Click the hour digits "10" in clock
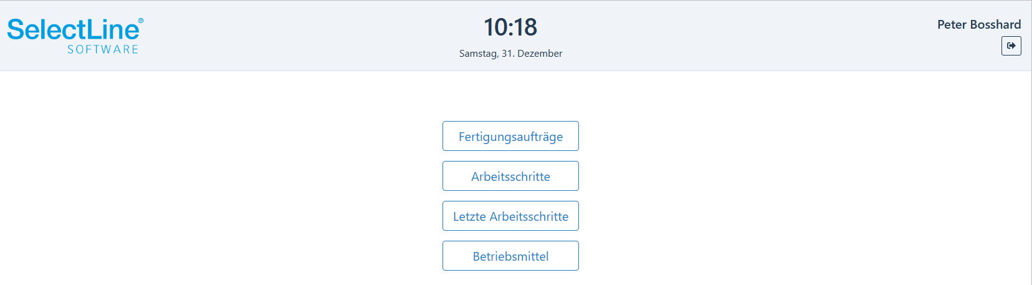The height and width of the screenshot is (285, 1032). (495, 27)
